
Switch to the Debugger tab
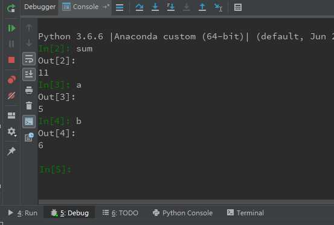(x=40, y=7)
